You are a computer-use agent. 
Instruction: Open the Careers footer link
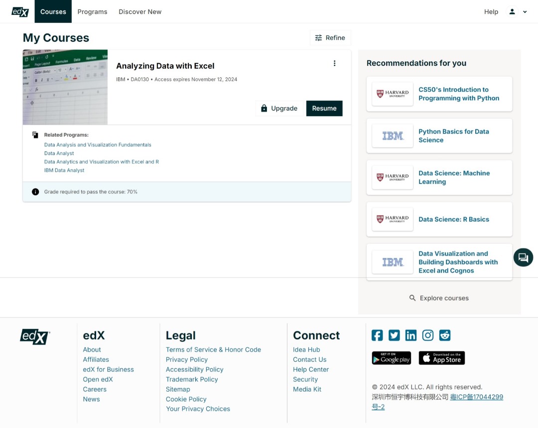(x=95, y=389)
